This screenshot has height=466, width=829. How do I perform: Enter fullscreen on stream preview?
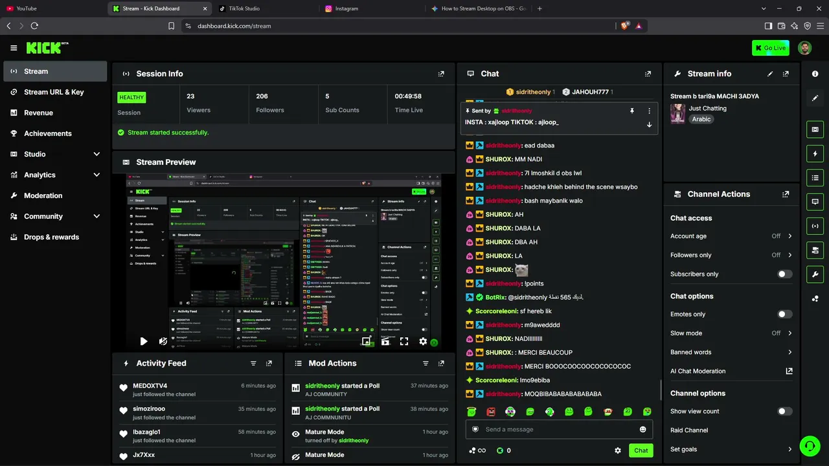(404, 341)
